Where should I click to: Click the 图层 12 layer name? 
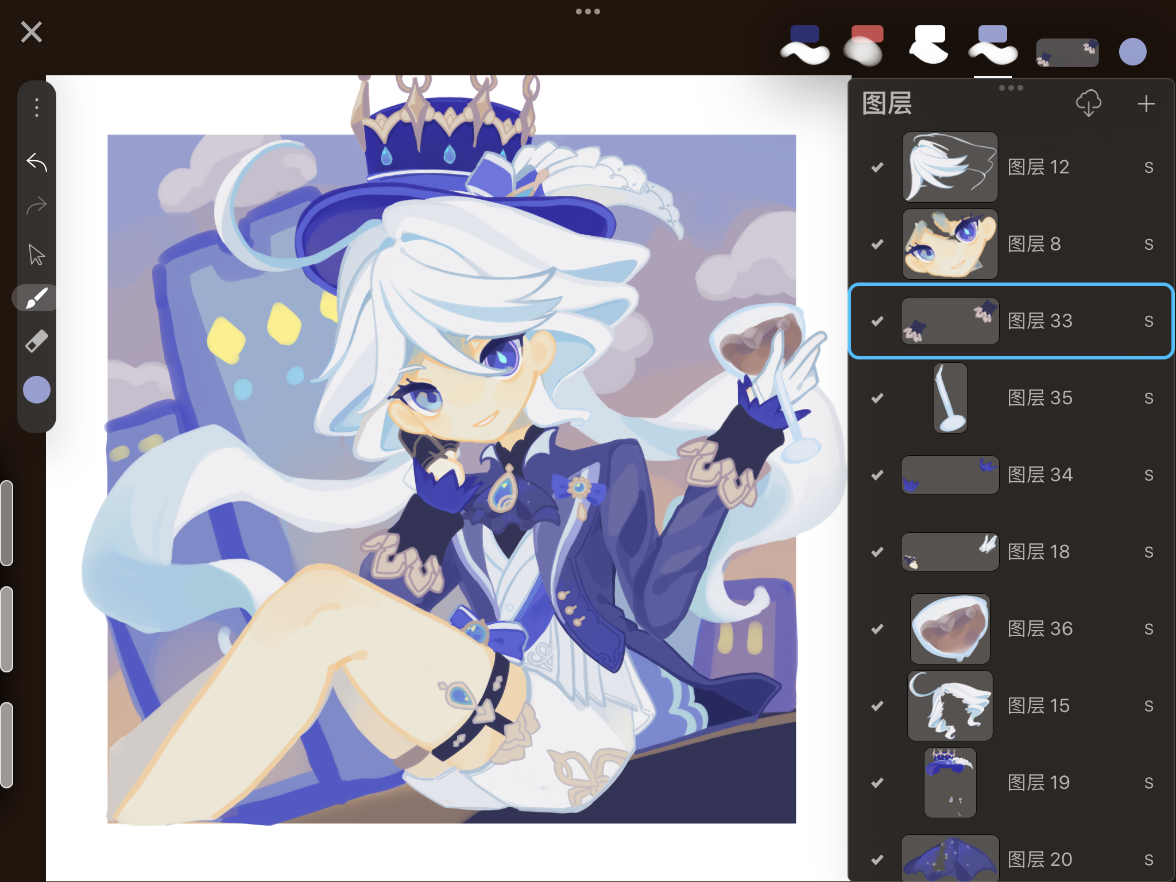click(x=1039, y=167)
